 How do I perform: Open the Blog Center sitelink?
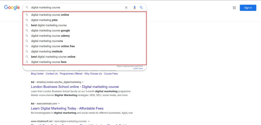[37, 74]
